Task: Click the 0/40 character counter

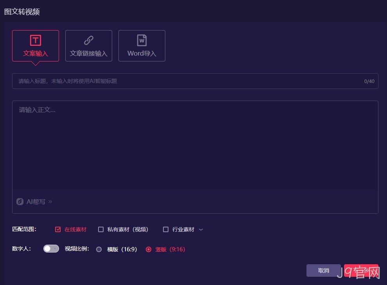Action: [369, 81]
